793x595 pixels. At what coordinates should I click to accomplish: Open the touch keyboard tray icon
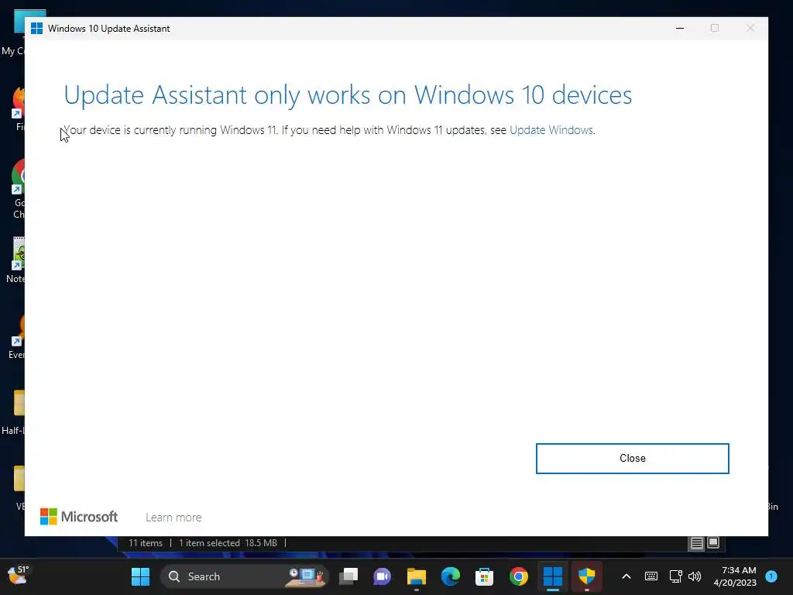tap(651, 576)
